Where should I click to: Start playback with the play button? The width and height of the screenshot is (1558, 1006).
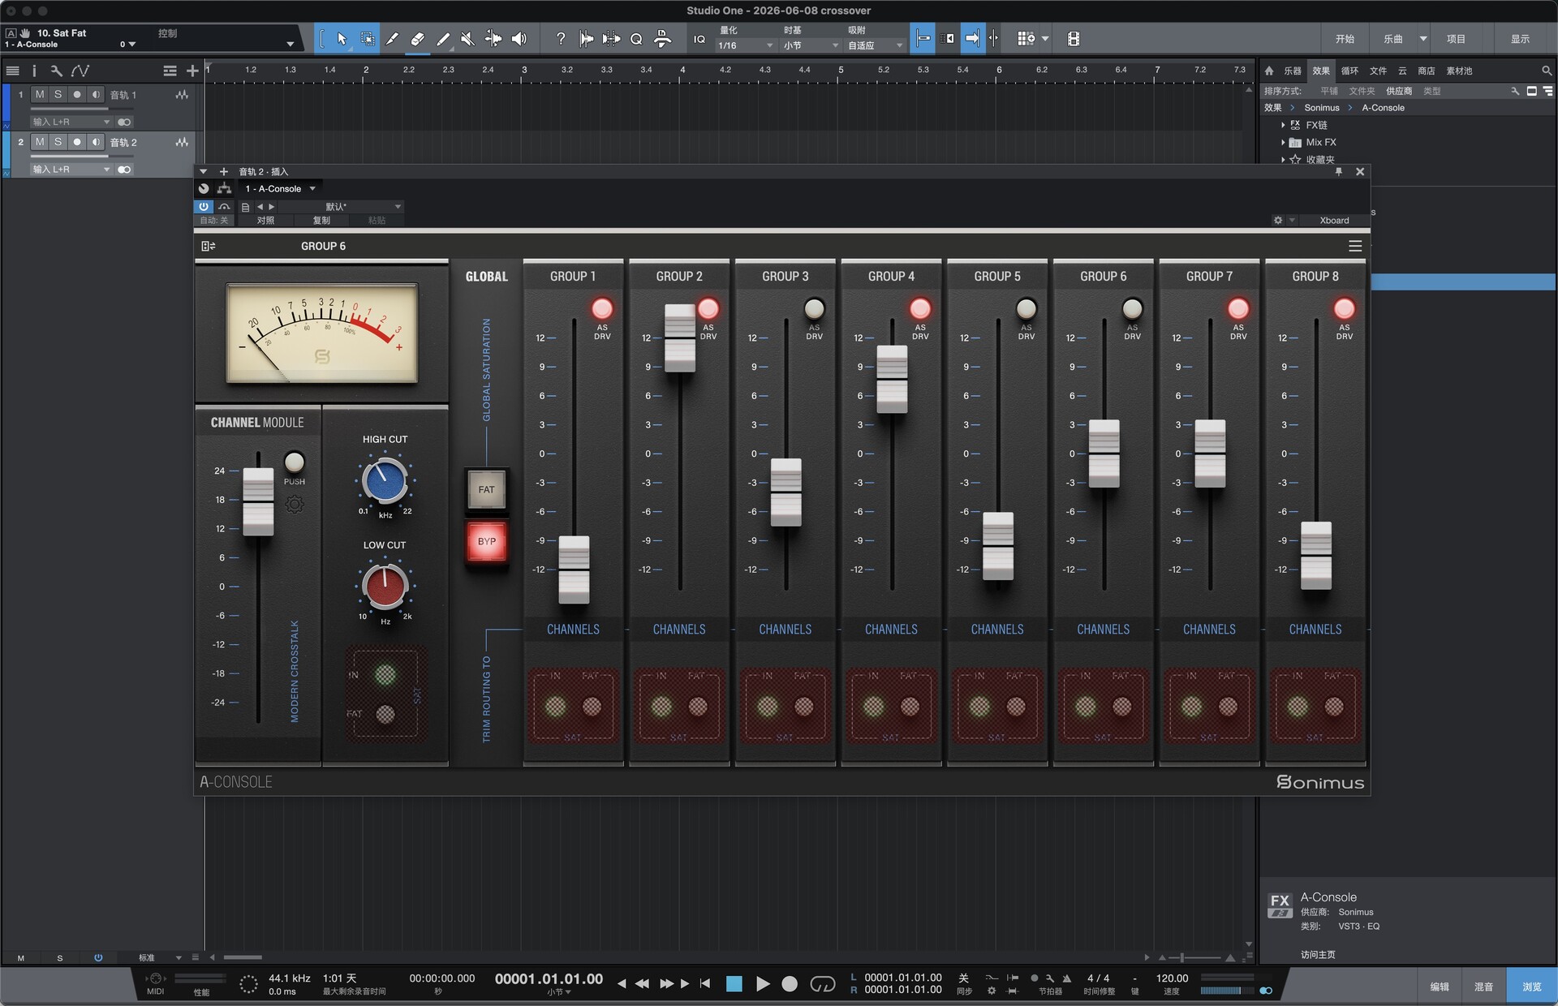click(763, 983)
